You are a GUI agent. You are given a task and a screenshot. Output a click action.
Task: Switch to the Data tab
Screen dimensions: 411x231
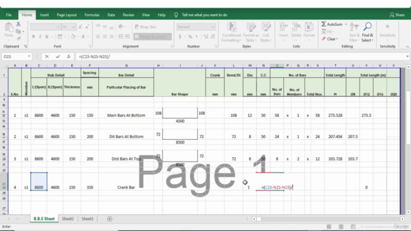pos(111,15)
